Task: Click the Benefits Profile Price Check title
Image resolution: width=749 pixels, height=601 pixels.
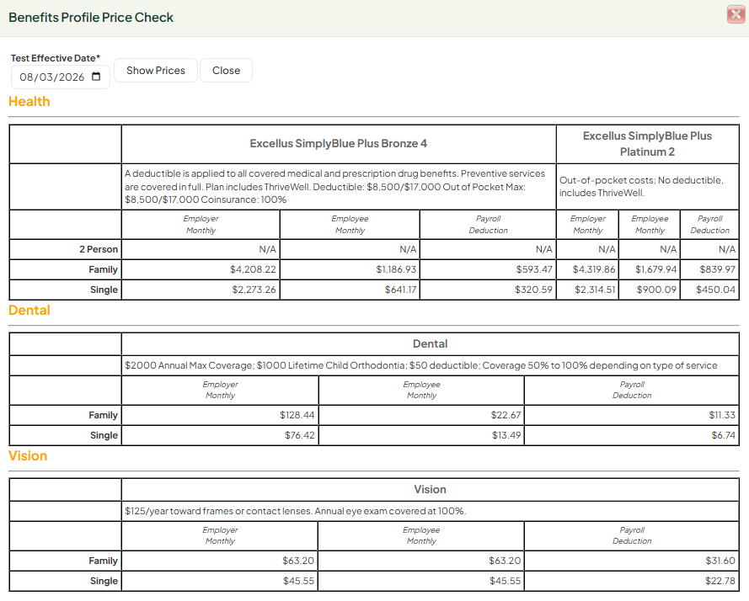Action: [x=91, y=17]
